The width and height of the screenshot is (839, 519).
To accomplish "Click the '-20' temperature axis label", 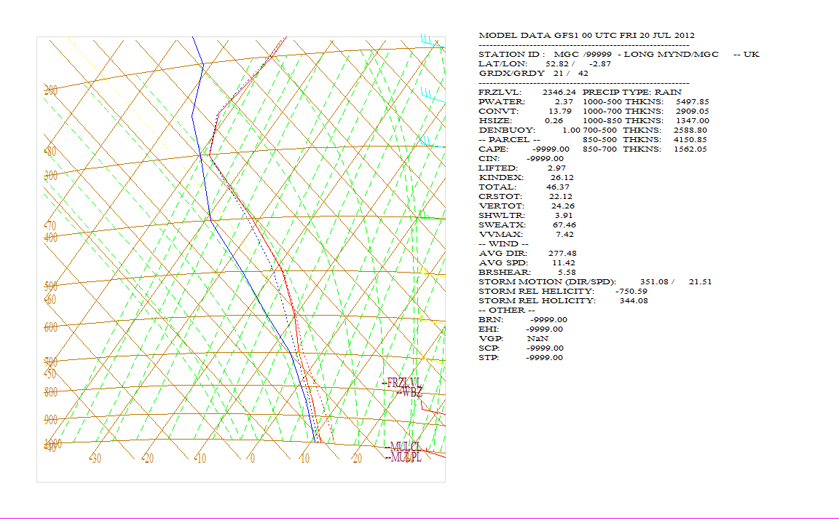I will pyautogui.click(x=147, y=459).
